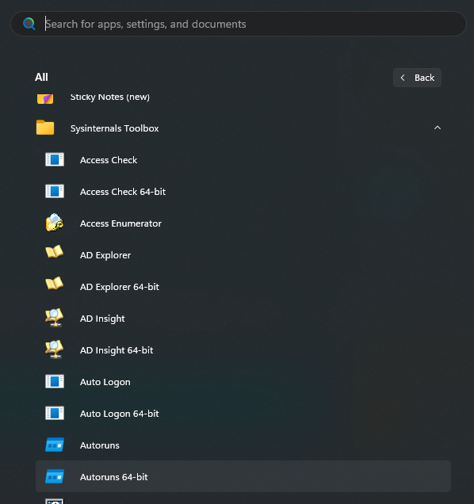This screenshot has width=474, height=504.
Task: Focus the search for apps input field
Action: (239, 24)
